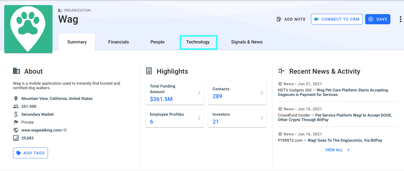This screenshot has width=404, height=171.
Task: Switch to the Technology tab
Action: tap(198, 42)
